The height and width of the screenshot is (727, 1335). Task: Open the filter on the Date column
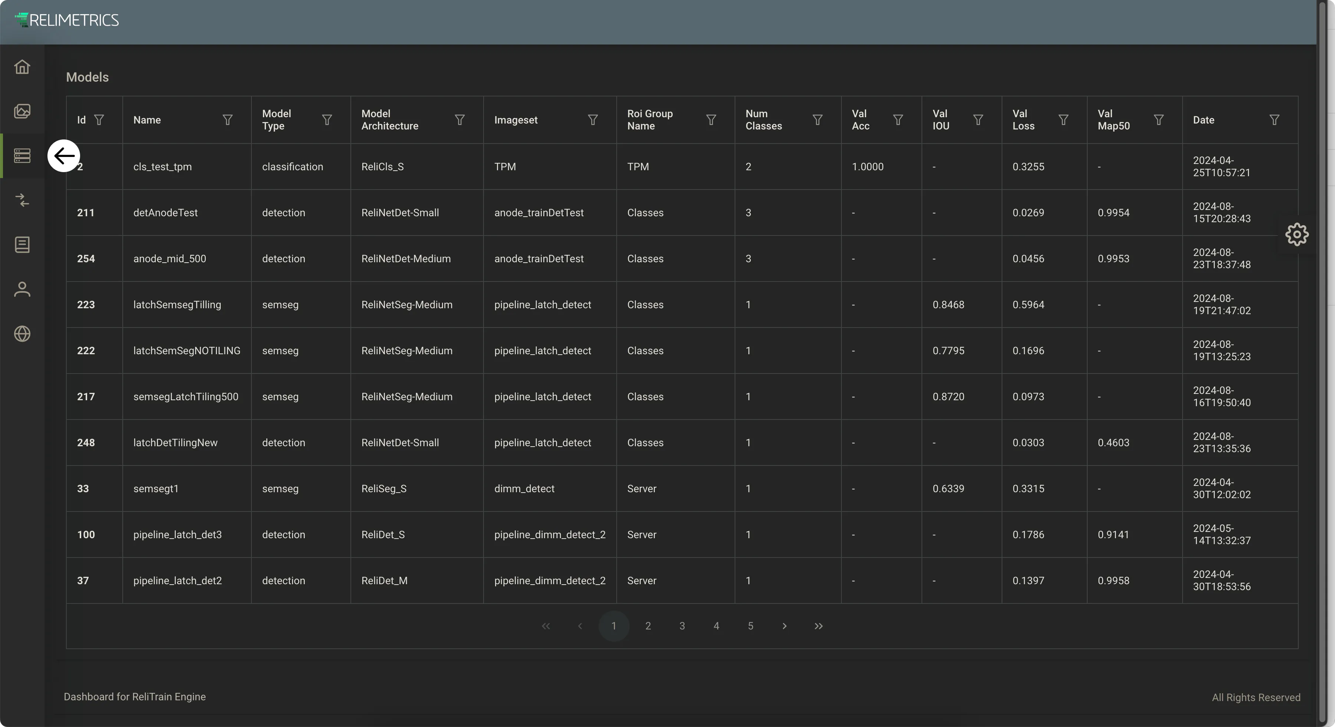tap(1274, 120)
